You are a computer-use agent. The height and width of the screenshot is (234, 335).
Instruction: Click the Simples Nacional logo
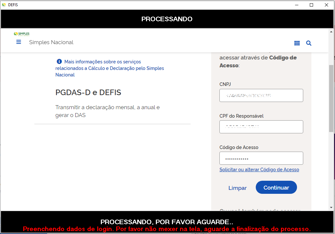pos(22,34)
